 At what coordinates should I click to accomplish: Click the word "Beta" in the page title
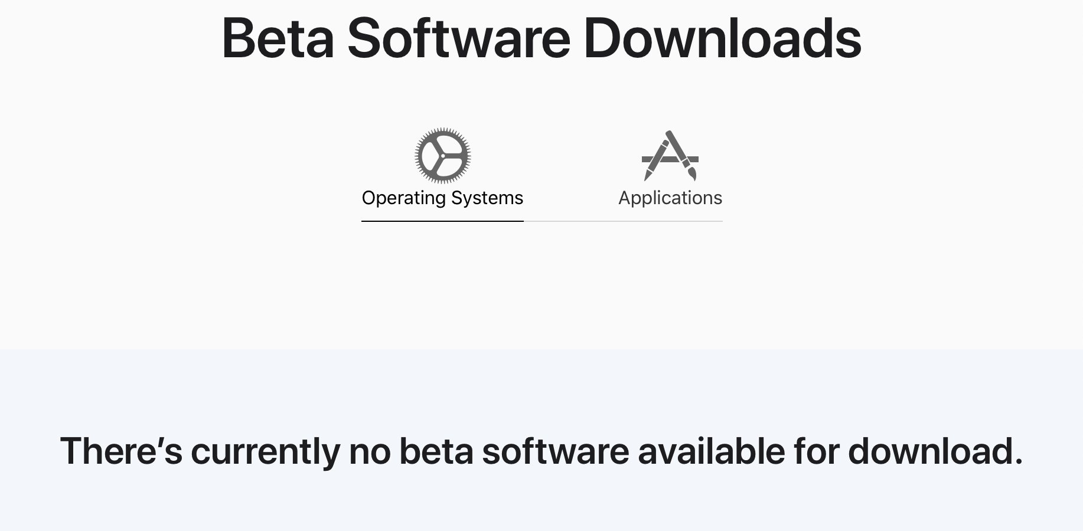(278, 38)
